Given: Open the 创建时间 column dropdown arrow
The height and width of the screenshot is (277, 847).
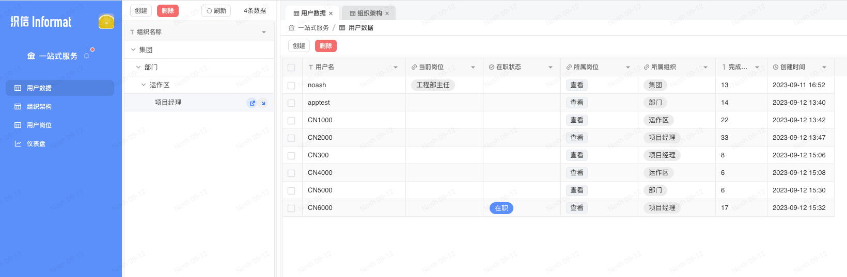Looking at the screenshot, I should (824, 68).
